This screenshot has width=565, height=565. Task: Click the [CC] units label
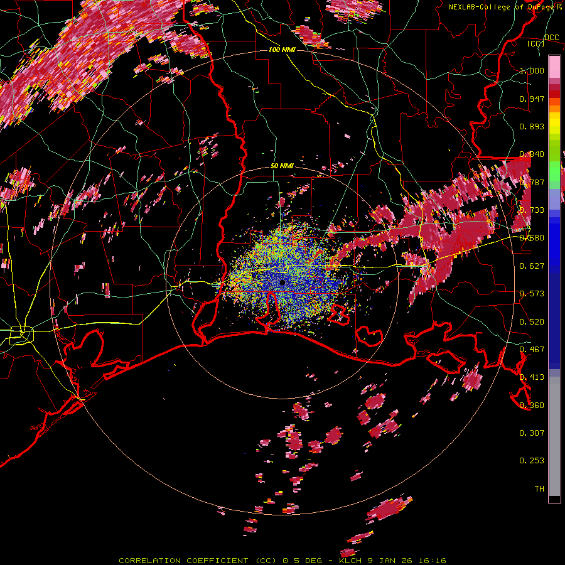536,43
